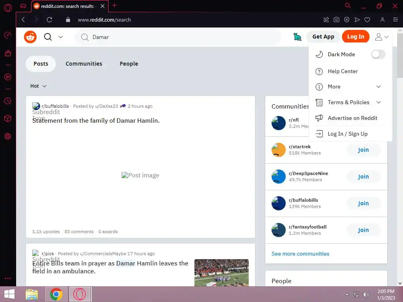Choose Log In / Sign Up menu item

tap(350, 134)
